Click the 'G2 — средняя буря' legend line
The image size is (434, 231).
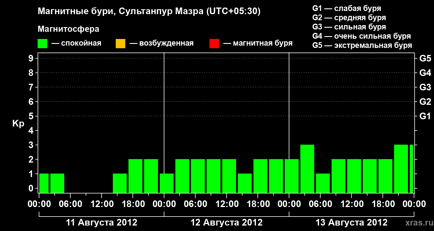(x=349, y=18)
